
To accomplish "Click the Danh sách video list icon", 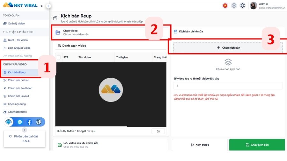I will pyautogui.click(x=59, y=45).
